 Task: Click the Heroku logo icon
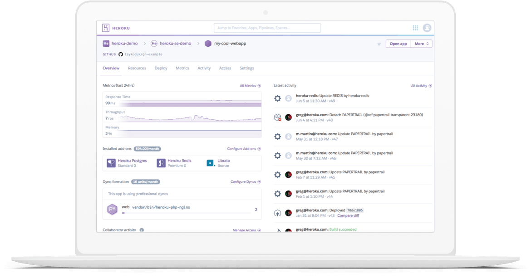(106, 28)
